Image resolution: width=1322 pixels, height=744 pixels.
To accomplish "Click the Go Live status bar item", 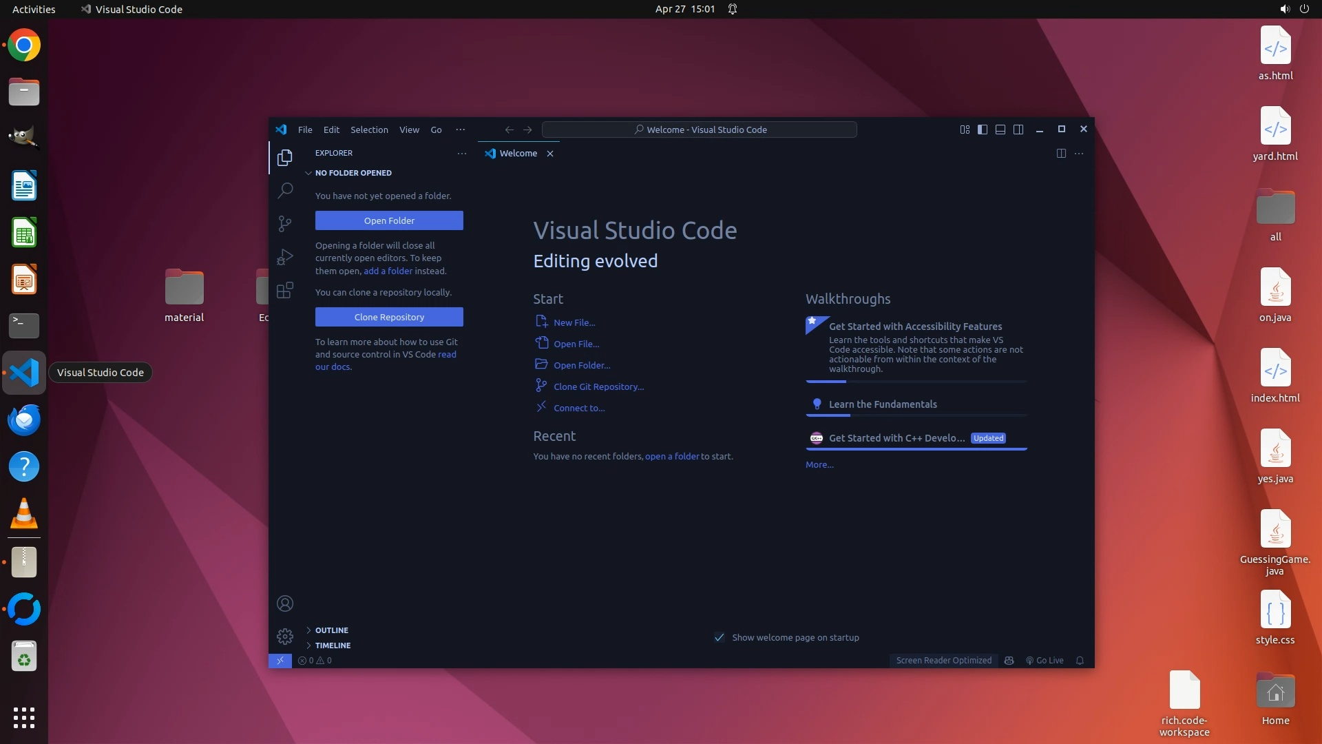I will 1045,660.
